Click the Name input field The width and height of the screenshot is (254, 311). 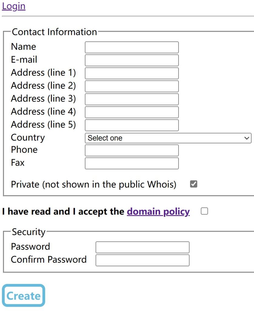tap(132, 47)
